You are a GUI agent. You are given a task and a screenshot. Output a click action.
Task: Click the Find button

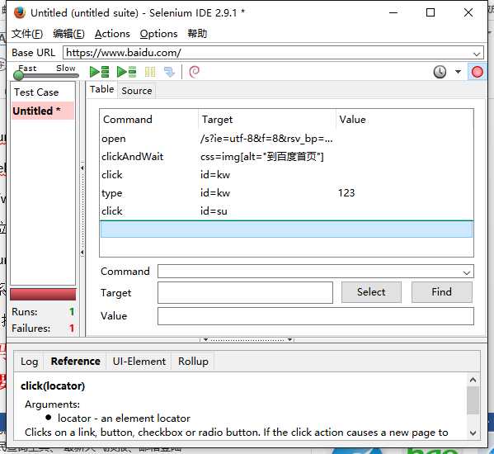pyautogui.click(x=442, y=292)
